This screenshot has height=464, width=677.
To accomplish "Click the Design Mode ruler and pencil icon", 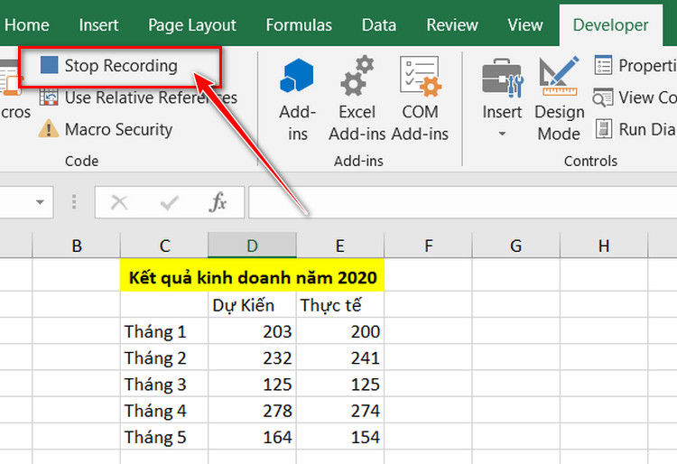I will pyautogui.click(x=559, y=76).
